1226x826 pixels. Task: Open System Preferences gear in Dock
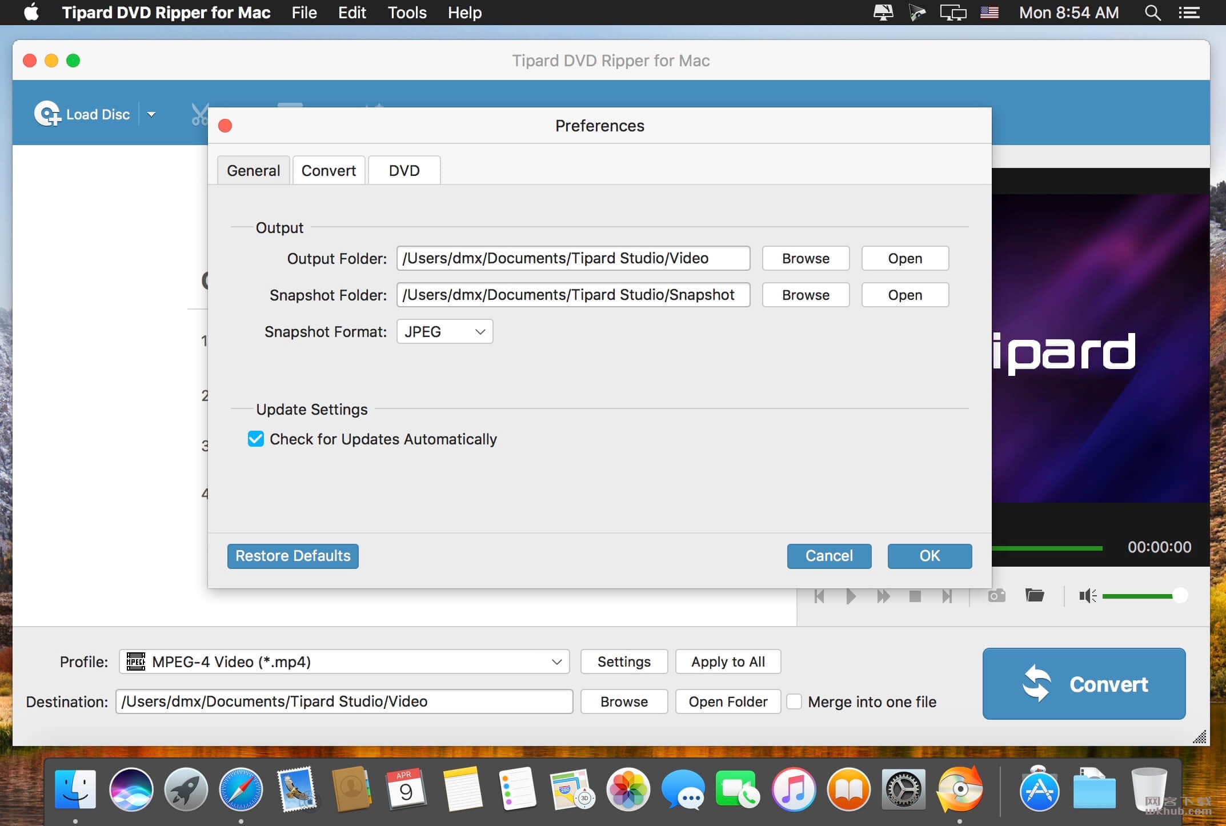(x=904, y=789)
